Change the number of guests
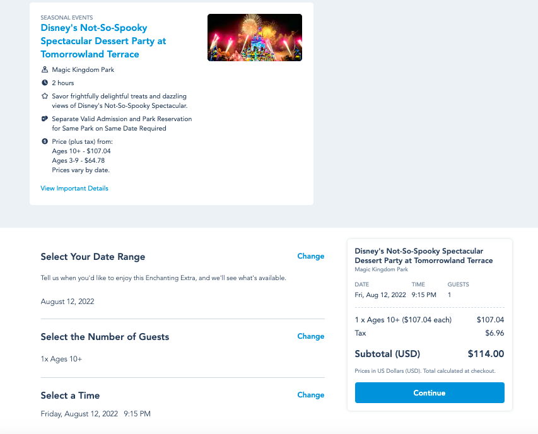The image size is (538, 434). click(x=310, y=337)
